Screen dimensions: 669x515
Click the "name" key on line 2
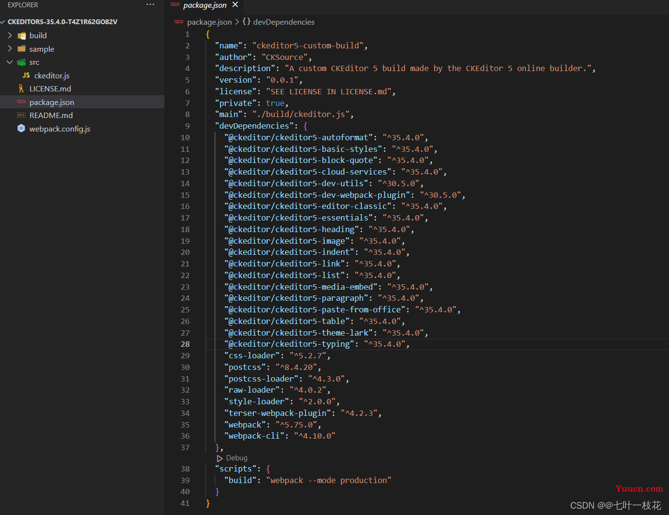(229, 45)
